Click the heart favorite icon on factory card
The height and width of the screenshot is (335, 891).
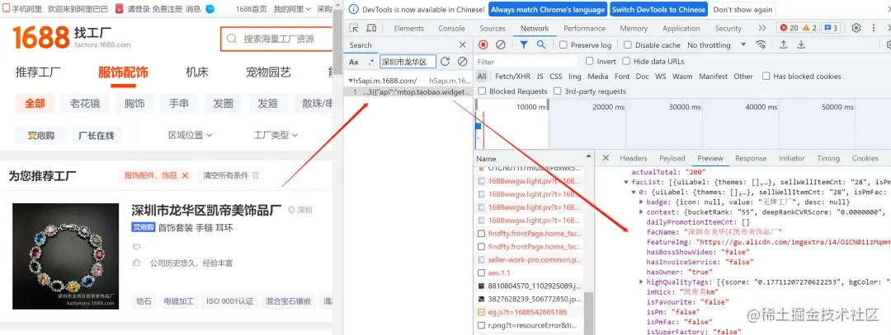tap(136, 247)
